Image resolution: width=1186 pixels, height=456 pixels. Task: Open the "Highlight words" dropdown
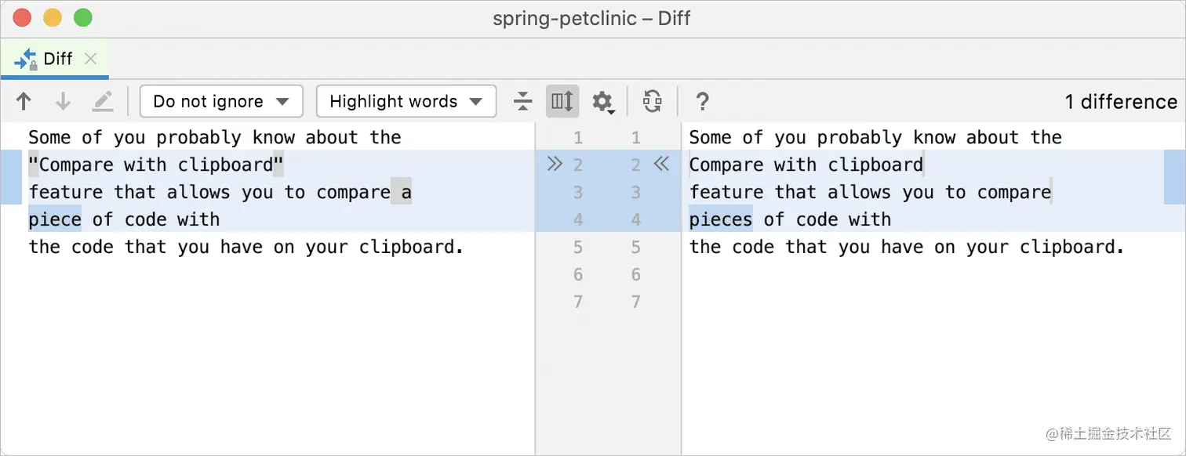406,101
